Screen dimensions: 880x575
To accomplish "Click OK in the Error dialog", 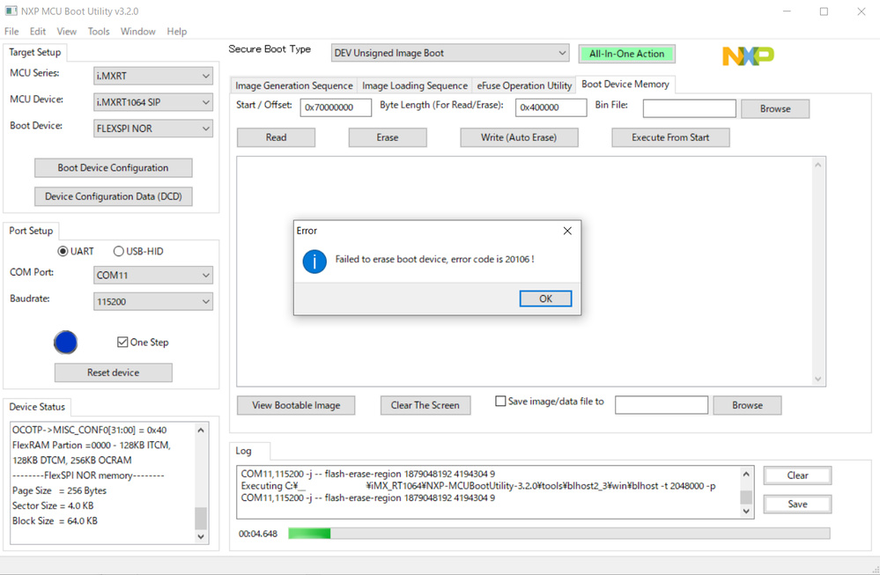I will pyautogui.click(x=545, y=299).
